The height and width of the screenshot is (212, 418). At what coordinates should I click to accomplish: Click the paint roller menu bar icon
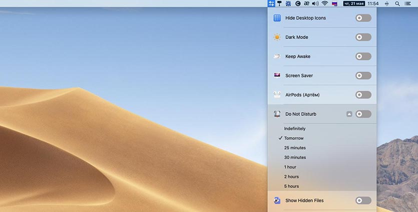click(x=279, y=3)
